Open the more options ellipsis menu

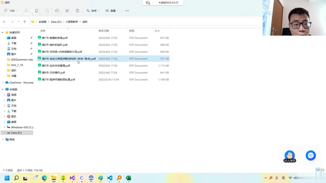point(127,11)
